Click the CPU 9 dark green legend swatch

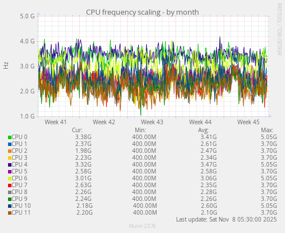(x=10, y=199)
